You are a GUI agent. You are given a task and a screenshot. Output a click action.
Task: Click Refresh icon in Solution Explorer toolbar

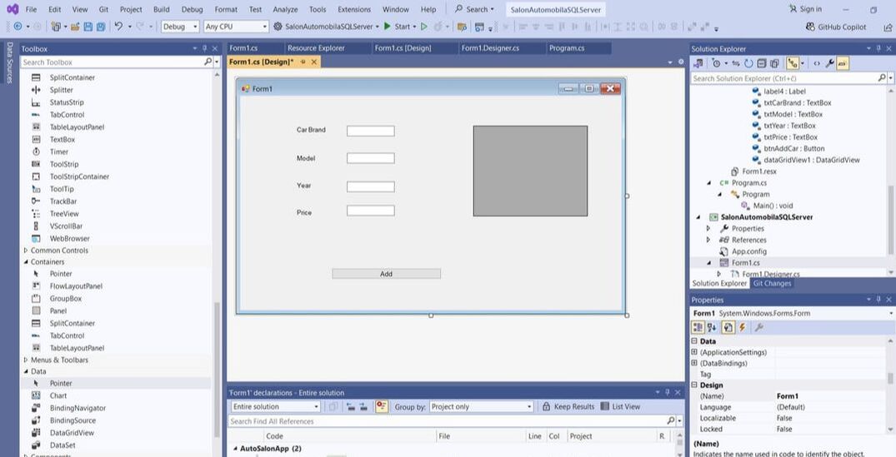tap(748, 63)
